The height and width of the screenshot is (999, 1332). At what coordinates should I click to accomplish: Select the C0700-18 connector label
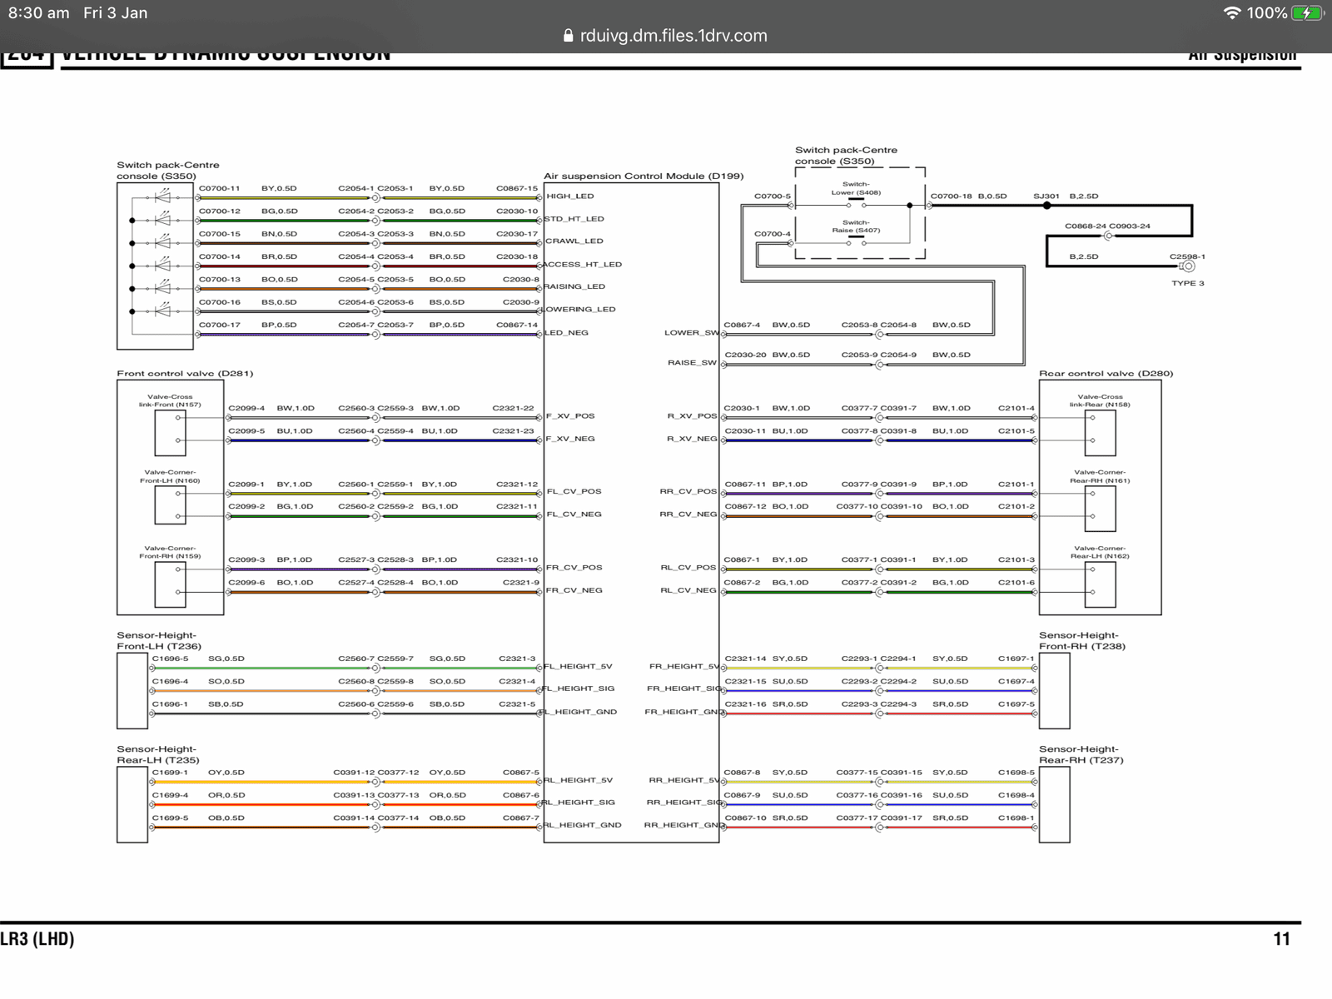(951, 196)
